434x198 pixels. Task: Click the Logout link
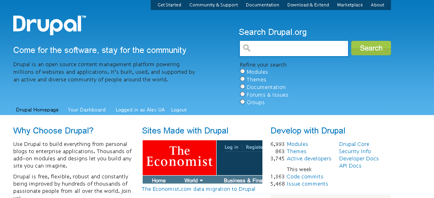(179, 110)
